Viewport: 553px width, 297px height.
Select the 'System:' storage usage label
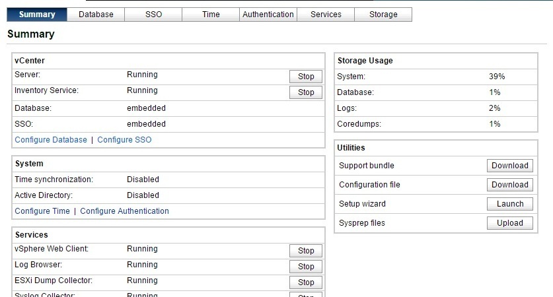coord(351,77)
